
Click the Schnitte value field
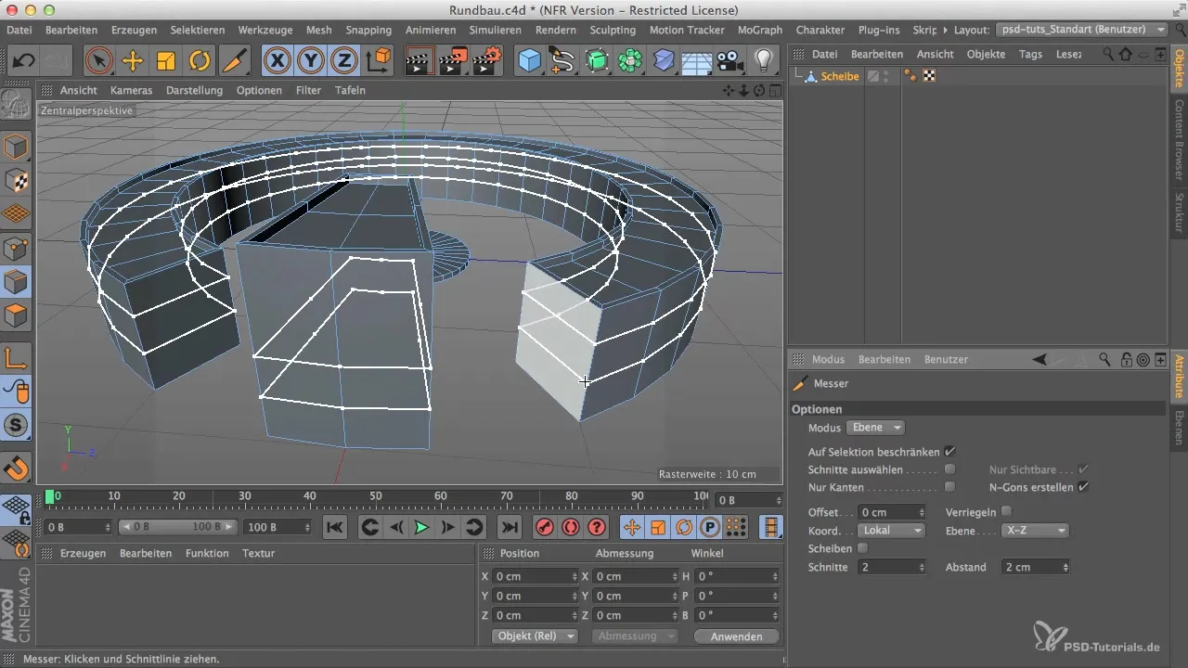tap(892, 567)
